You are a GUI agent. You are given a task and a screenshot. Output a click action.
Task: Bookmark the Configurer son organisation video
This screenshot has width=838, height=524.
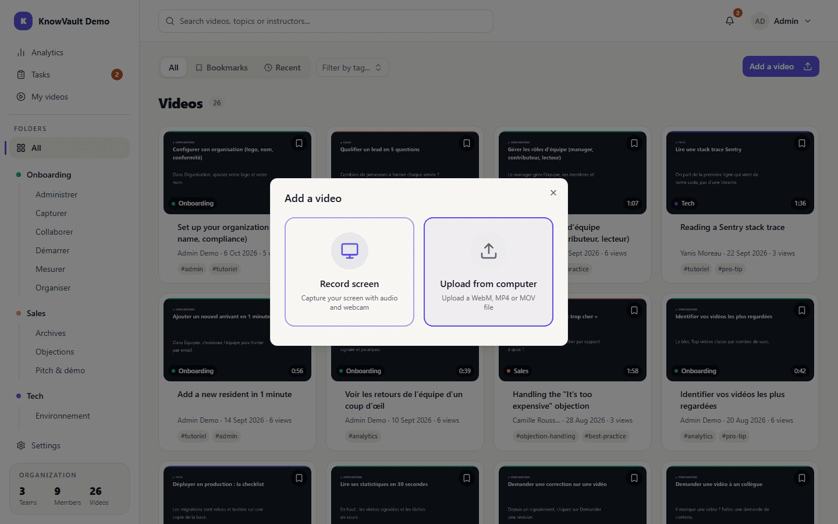click(x=299, y=143)
